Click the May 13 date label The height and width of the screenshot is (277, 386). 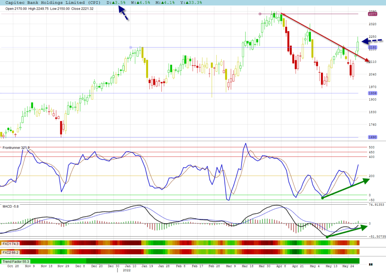[331, 266]
